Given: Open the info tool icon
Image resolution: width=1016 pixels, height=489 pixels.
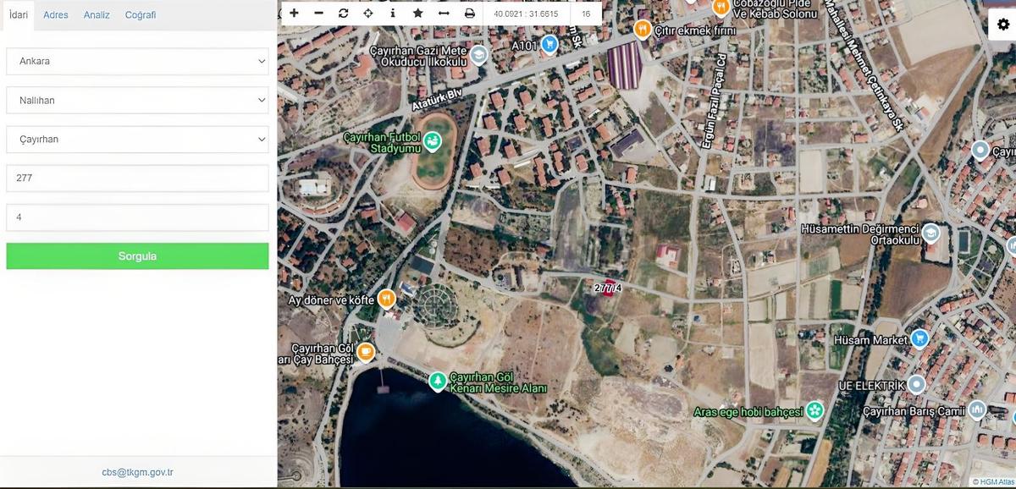Looking at the screenshot, I should tap(393, 14).
